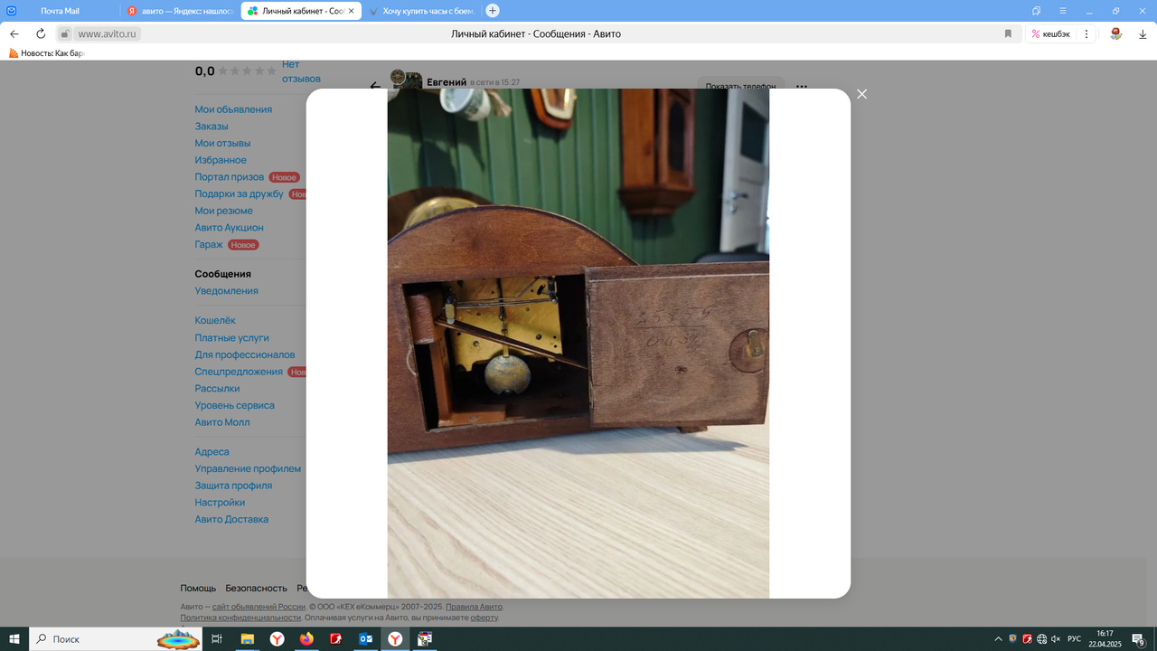Viewport: 1157px width, 651px height.
Task: Open Политика конфиденциальности link
Action: click(240, 618)
